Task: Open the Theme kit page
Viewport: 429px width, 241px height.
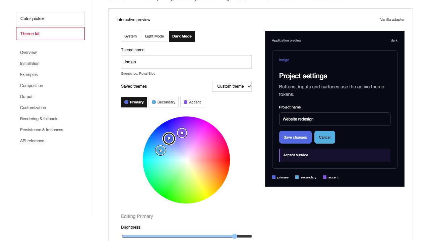Action: 50,33
